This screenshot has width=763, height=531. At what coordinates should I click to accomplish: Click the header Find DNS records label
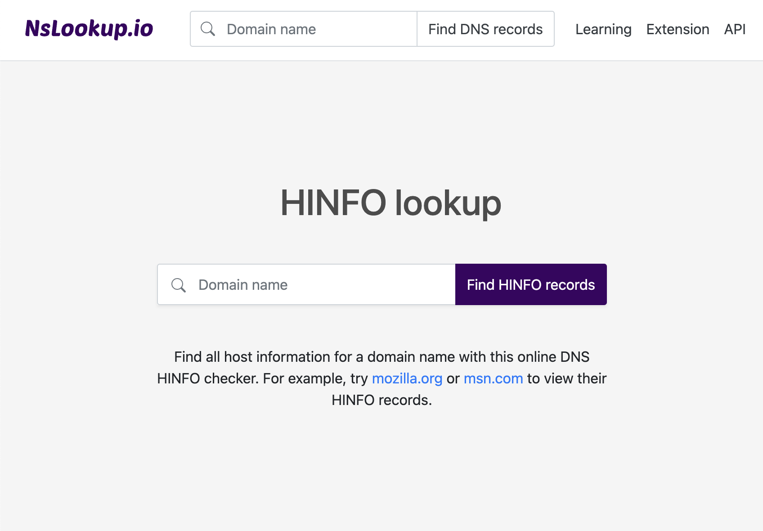click(x=485, y=29)
